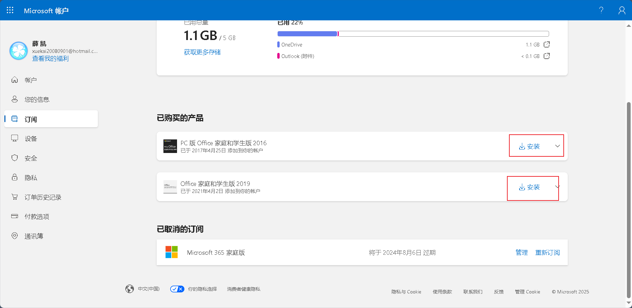Click the vertical scrollbar thumb
Screen dimensions: 632x308
click(629, 199)
